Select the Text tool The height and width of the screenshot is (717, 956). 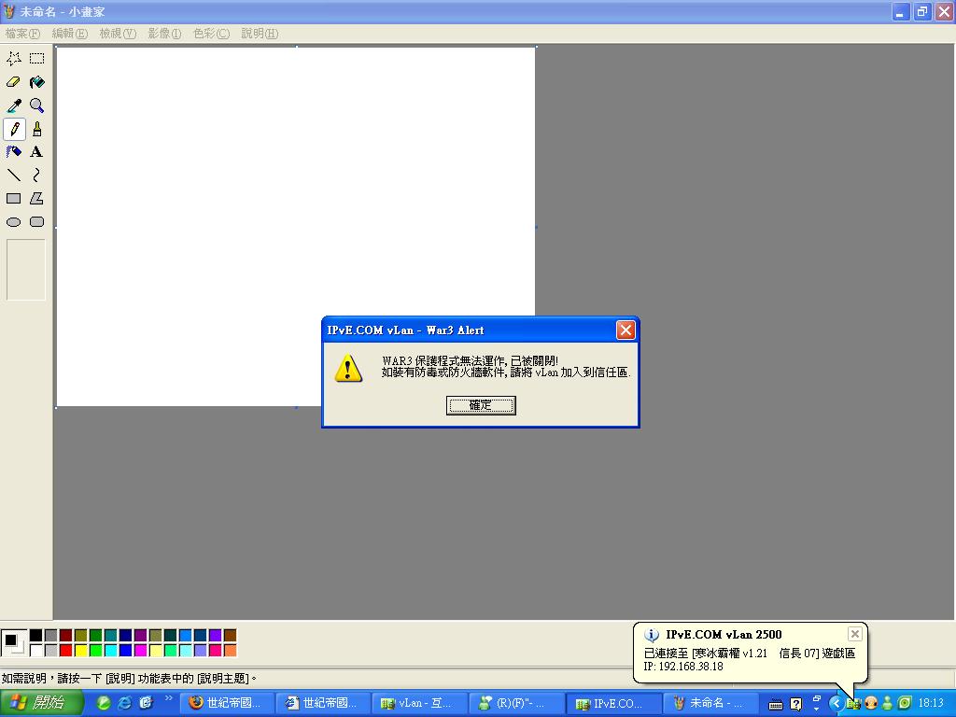click(x=37, y=152)
